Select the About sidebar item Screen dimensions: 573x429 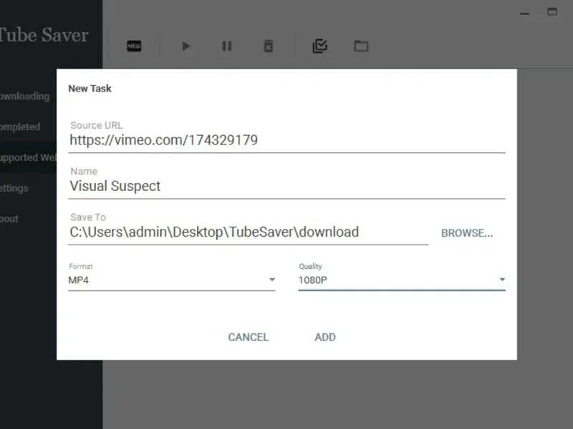coord(10,220)
